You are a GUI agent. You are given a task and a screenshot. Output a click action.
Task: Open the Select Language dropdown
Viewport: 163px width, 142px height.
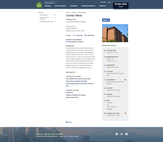tap(51, 2)
